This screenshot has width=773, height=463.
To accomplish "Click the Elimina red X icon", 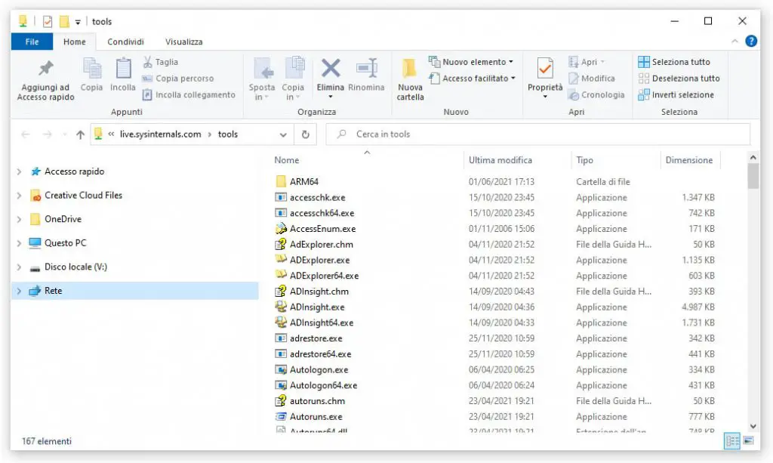I will [331, 69].
